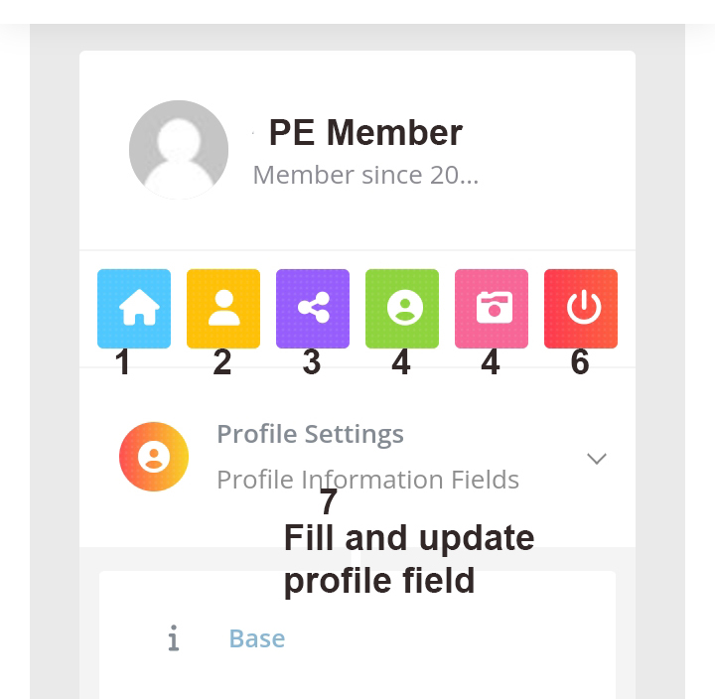Switch to the Base tab
This screenshot has width=715, height=699.
click(x=256, y=638)
